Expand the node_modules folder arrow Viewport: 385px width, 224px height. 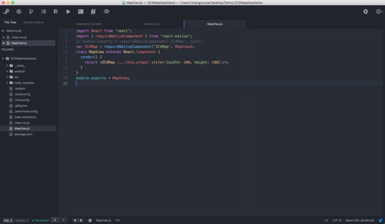point(7,83)
